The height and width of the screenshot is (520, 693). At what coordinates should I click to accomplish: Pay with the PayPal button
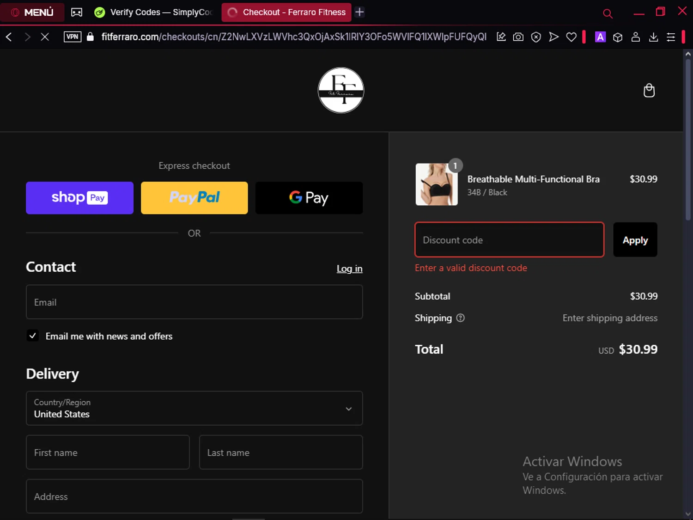pos(195,198)
